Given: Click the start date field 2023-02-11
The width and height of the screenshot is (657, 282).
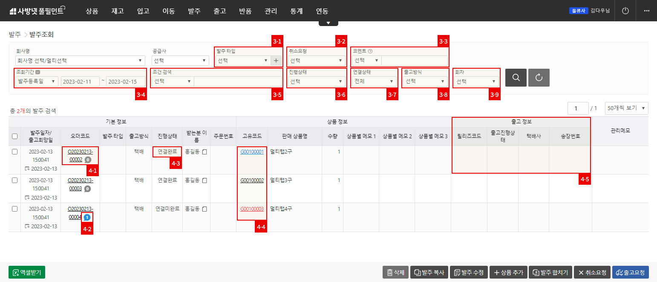Looking at the screenshot, I should click(80, 81).
